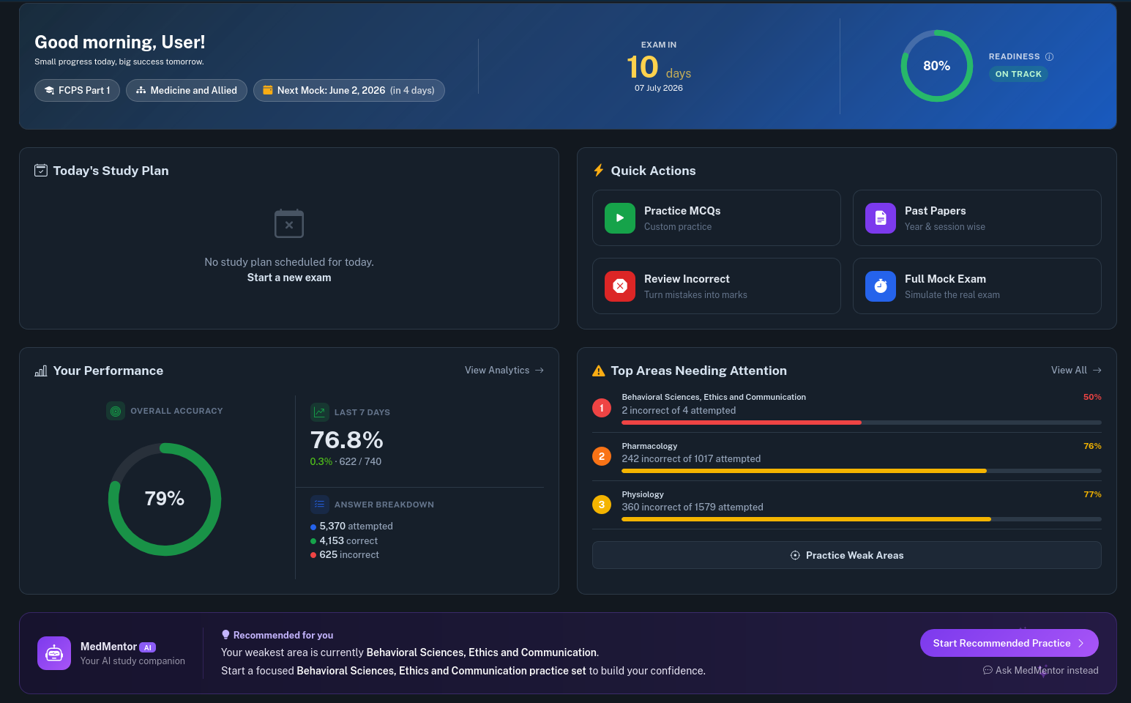
Task: Click Start Recommended Practice button
Action: [1009, 643]
